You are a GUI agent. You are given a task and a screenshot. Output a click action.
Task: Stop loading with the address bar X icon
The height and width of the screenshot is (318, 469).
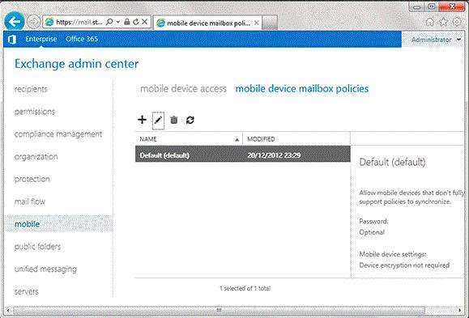144,22
